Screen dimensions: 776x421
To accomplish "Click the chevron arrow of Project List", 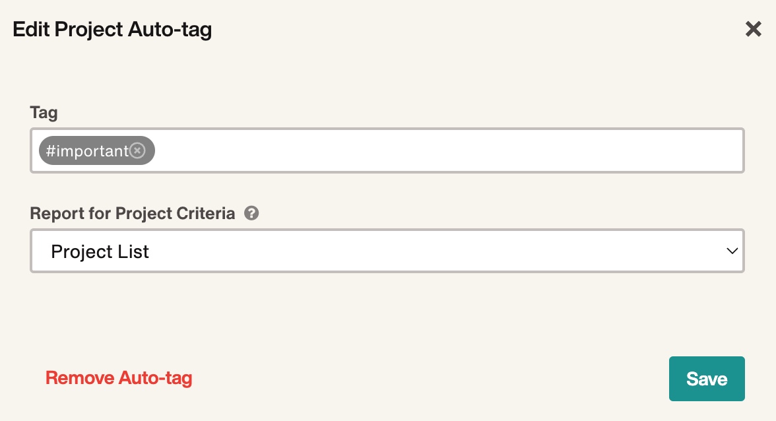I will click(732, 251).
